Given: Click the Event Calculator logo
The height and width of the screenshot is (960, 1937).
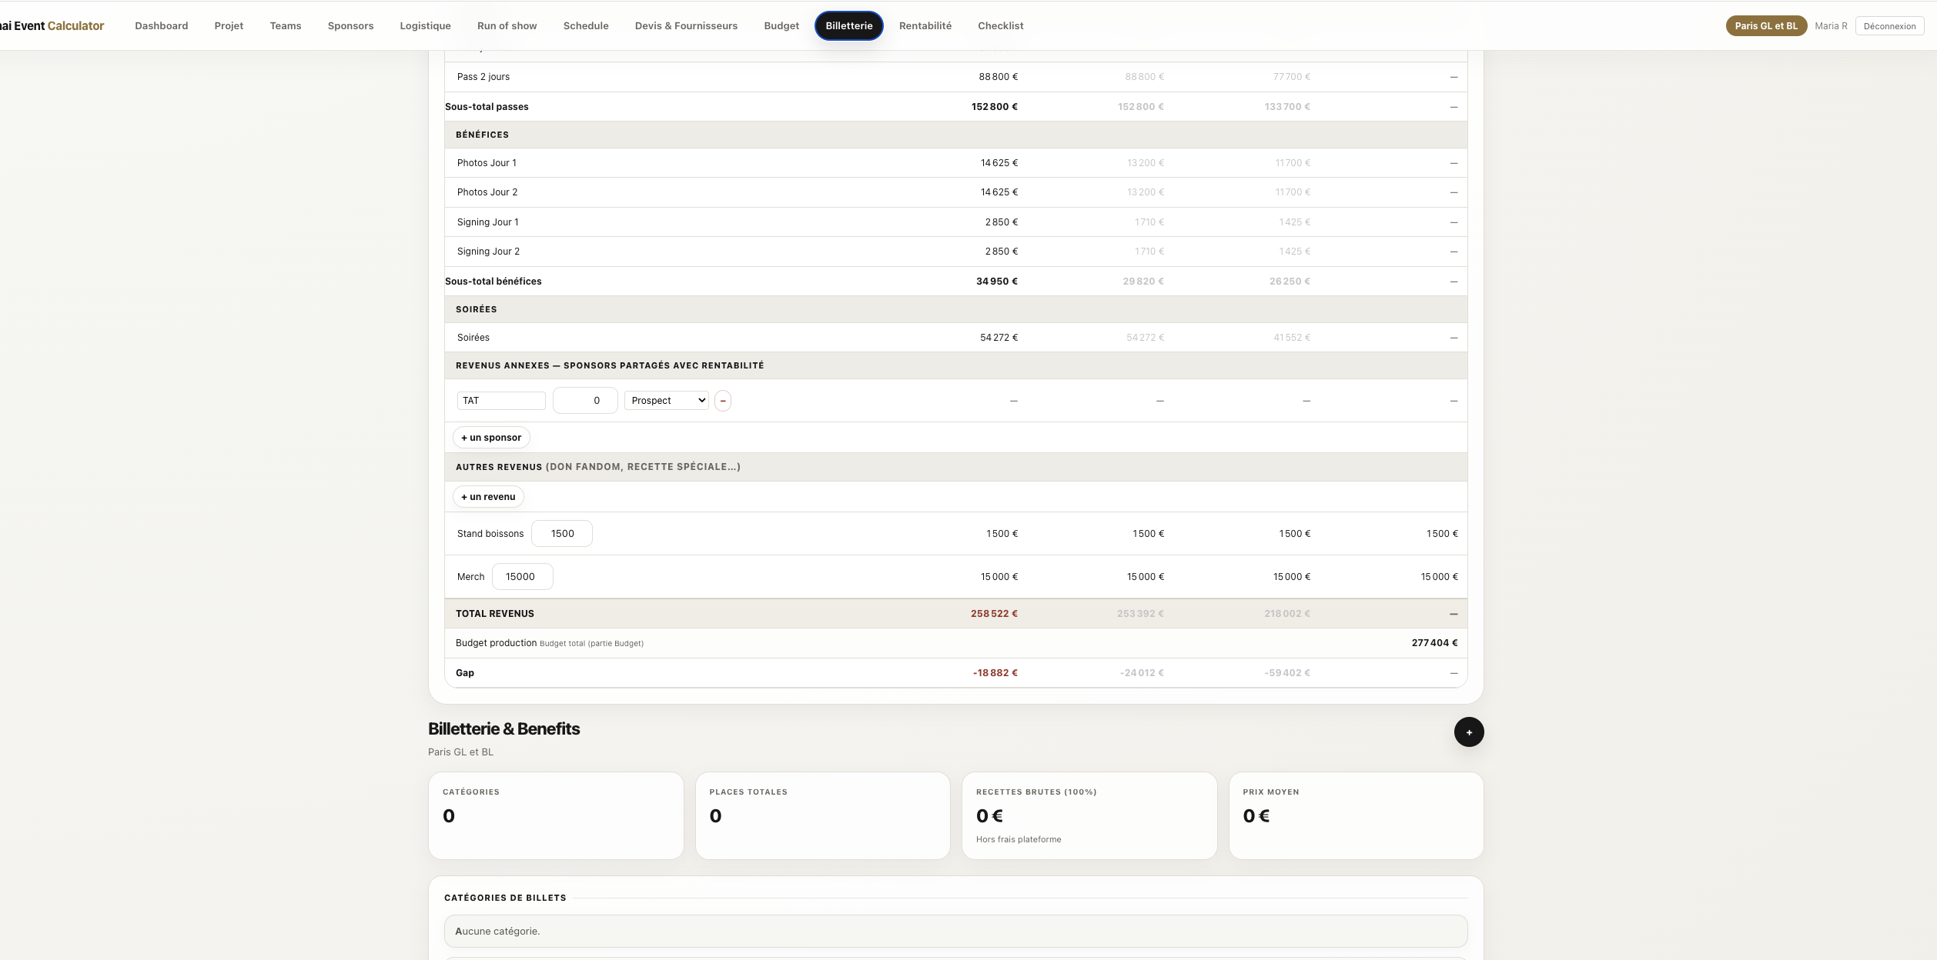Looking at the screenshot, I should pyautogui.click(x=52, y=25).
